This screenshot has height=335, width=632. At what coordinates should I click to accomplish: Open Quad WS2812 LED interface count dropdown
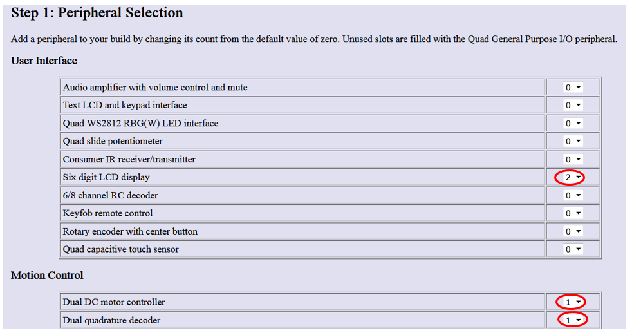573,123
